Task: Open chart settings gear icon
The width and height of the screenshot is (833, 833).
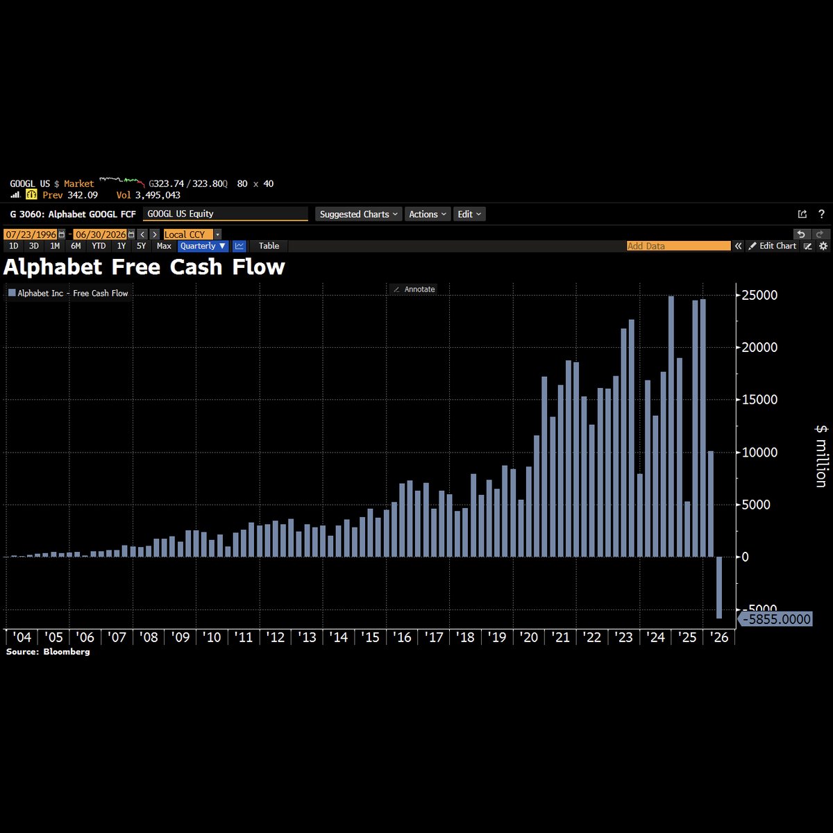Action: (x=823, y=246)
